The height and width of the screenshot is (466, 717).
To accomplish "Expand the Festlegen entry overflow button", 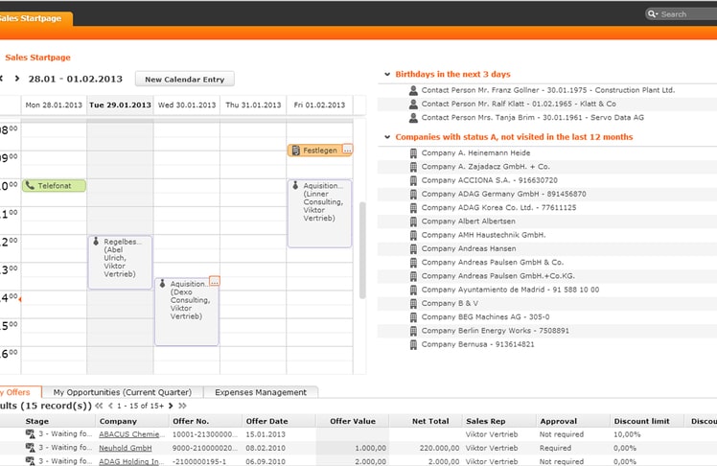I will 347,150.
